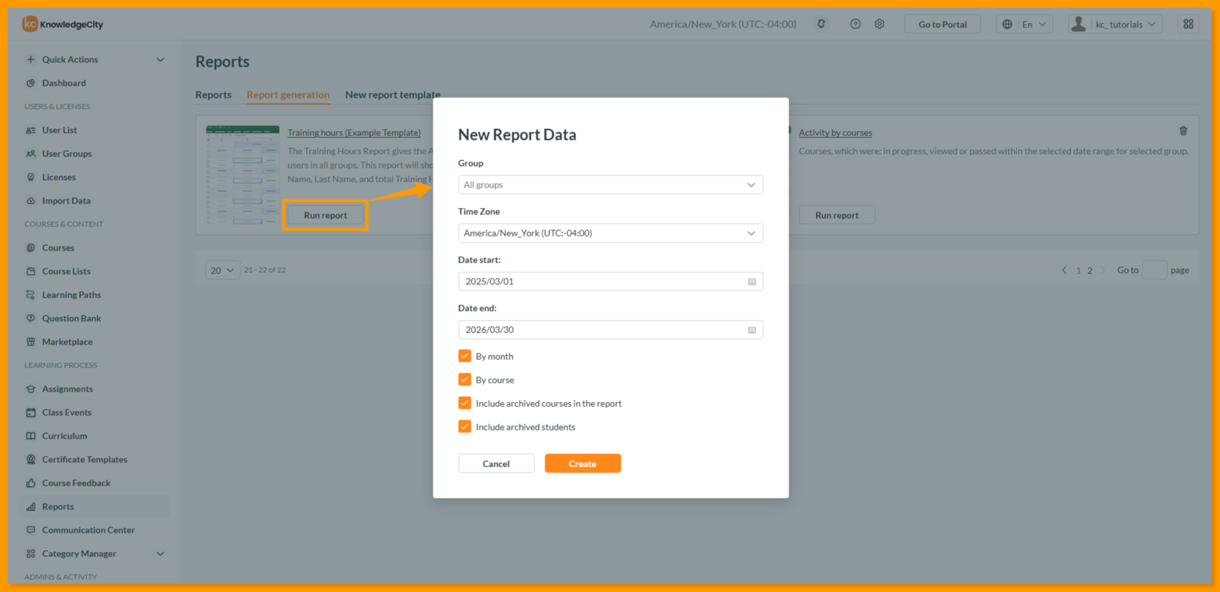Open the kc_tutorials user menu
The width and height of the screenshot is (1220, 592).
[1115, 24]
